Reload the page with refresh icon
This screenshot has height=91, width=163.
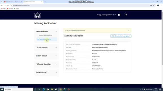(8, 5)
